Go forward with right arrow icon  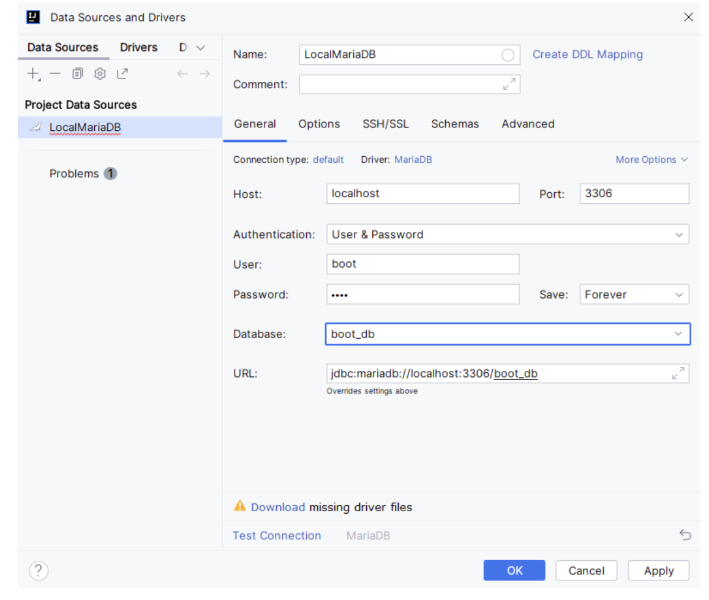tap(205, 73)
